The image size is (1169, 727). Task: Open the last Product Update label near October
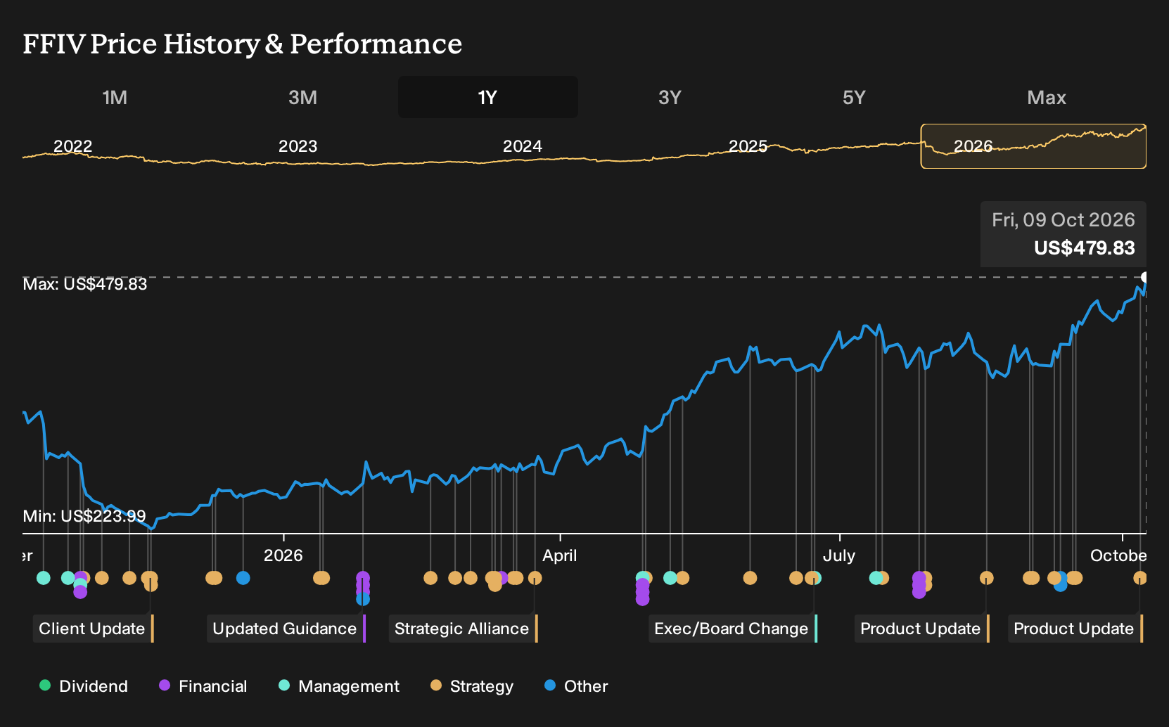point(1075,629)
